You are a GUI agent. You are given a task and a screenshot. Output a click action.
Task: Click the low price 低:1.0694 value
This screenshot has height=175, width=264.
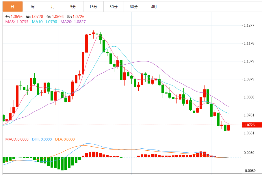coord(55,17)
